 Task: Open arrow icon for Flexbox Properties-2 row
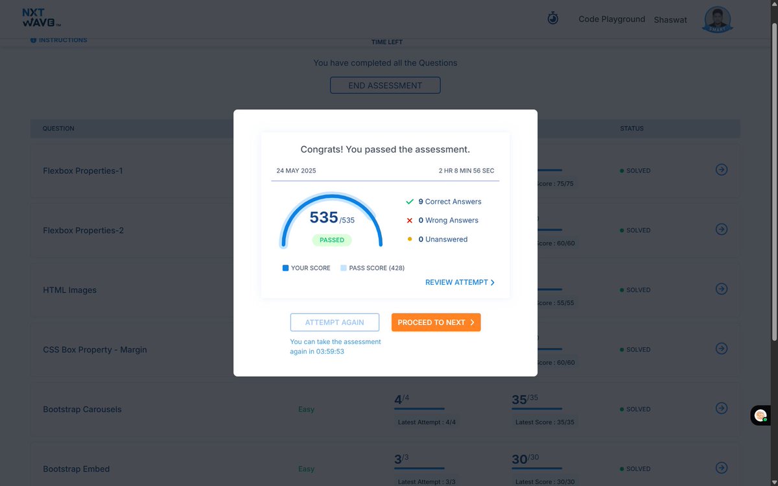tap(721, 229)
